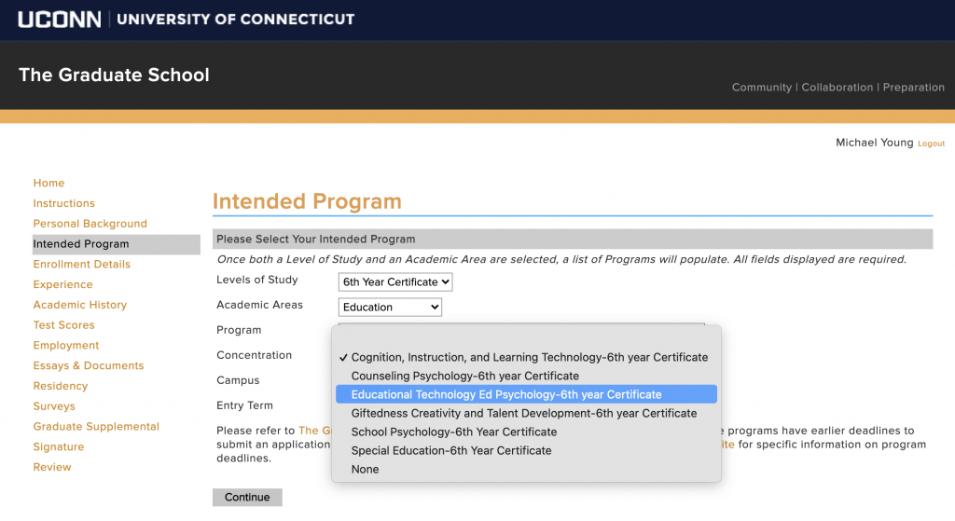
Task: Choose Giftedness Creativity and Talent Development option
Action: click(x=526, y=413)
